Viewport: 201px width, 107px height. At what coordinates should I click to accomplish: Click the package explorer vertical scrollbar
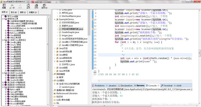[x=89, y=22]
